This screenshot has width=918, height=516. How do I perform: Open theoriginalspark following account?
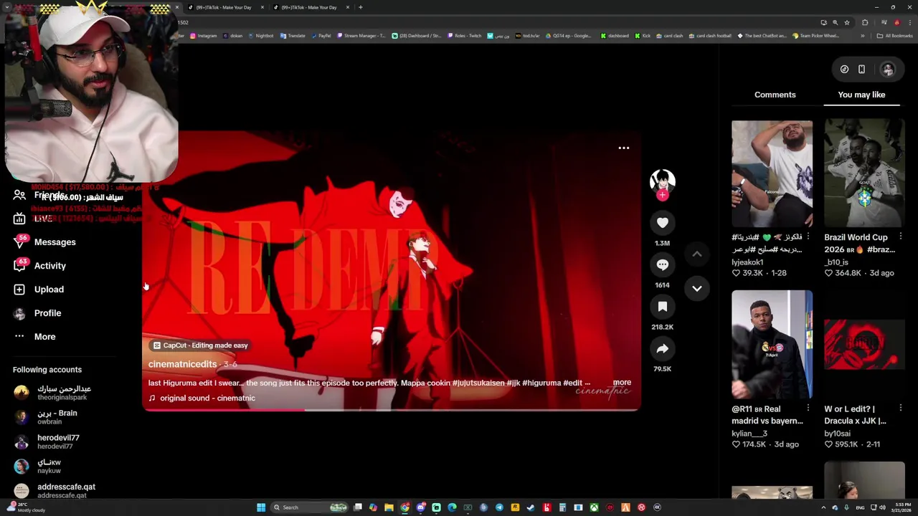54,393
